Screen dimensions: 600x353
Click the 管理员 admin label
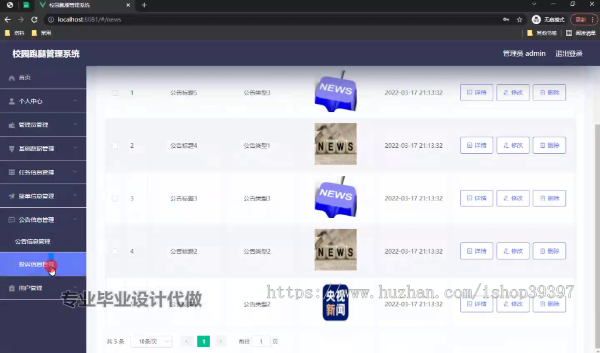(524, 53)
